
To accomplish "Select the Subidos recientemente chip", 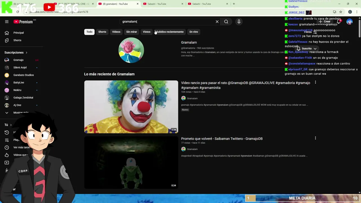I will pyautogui.click(x=170, y=32).
